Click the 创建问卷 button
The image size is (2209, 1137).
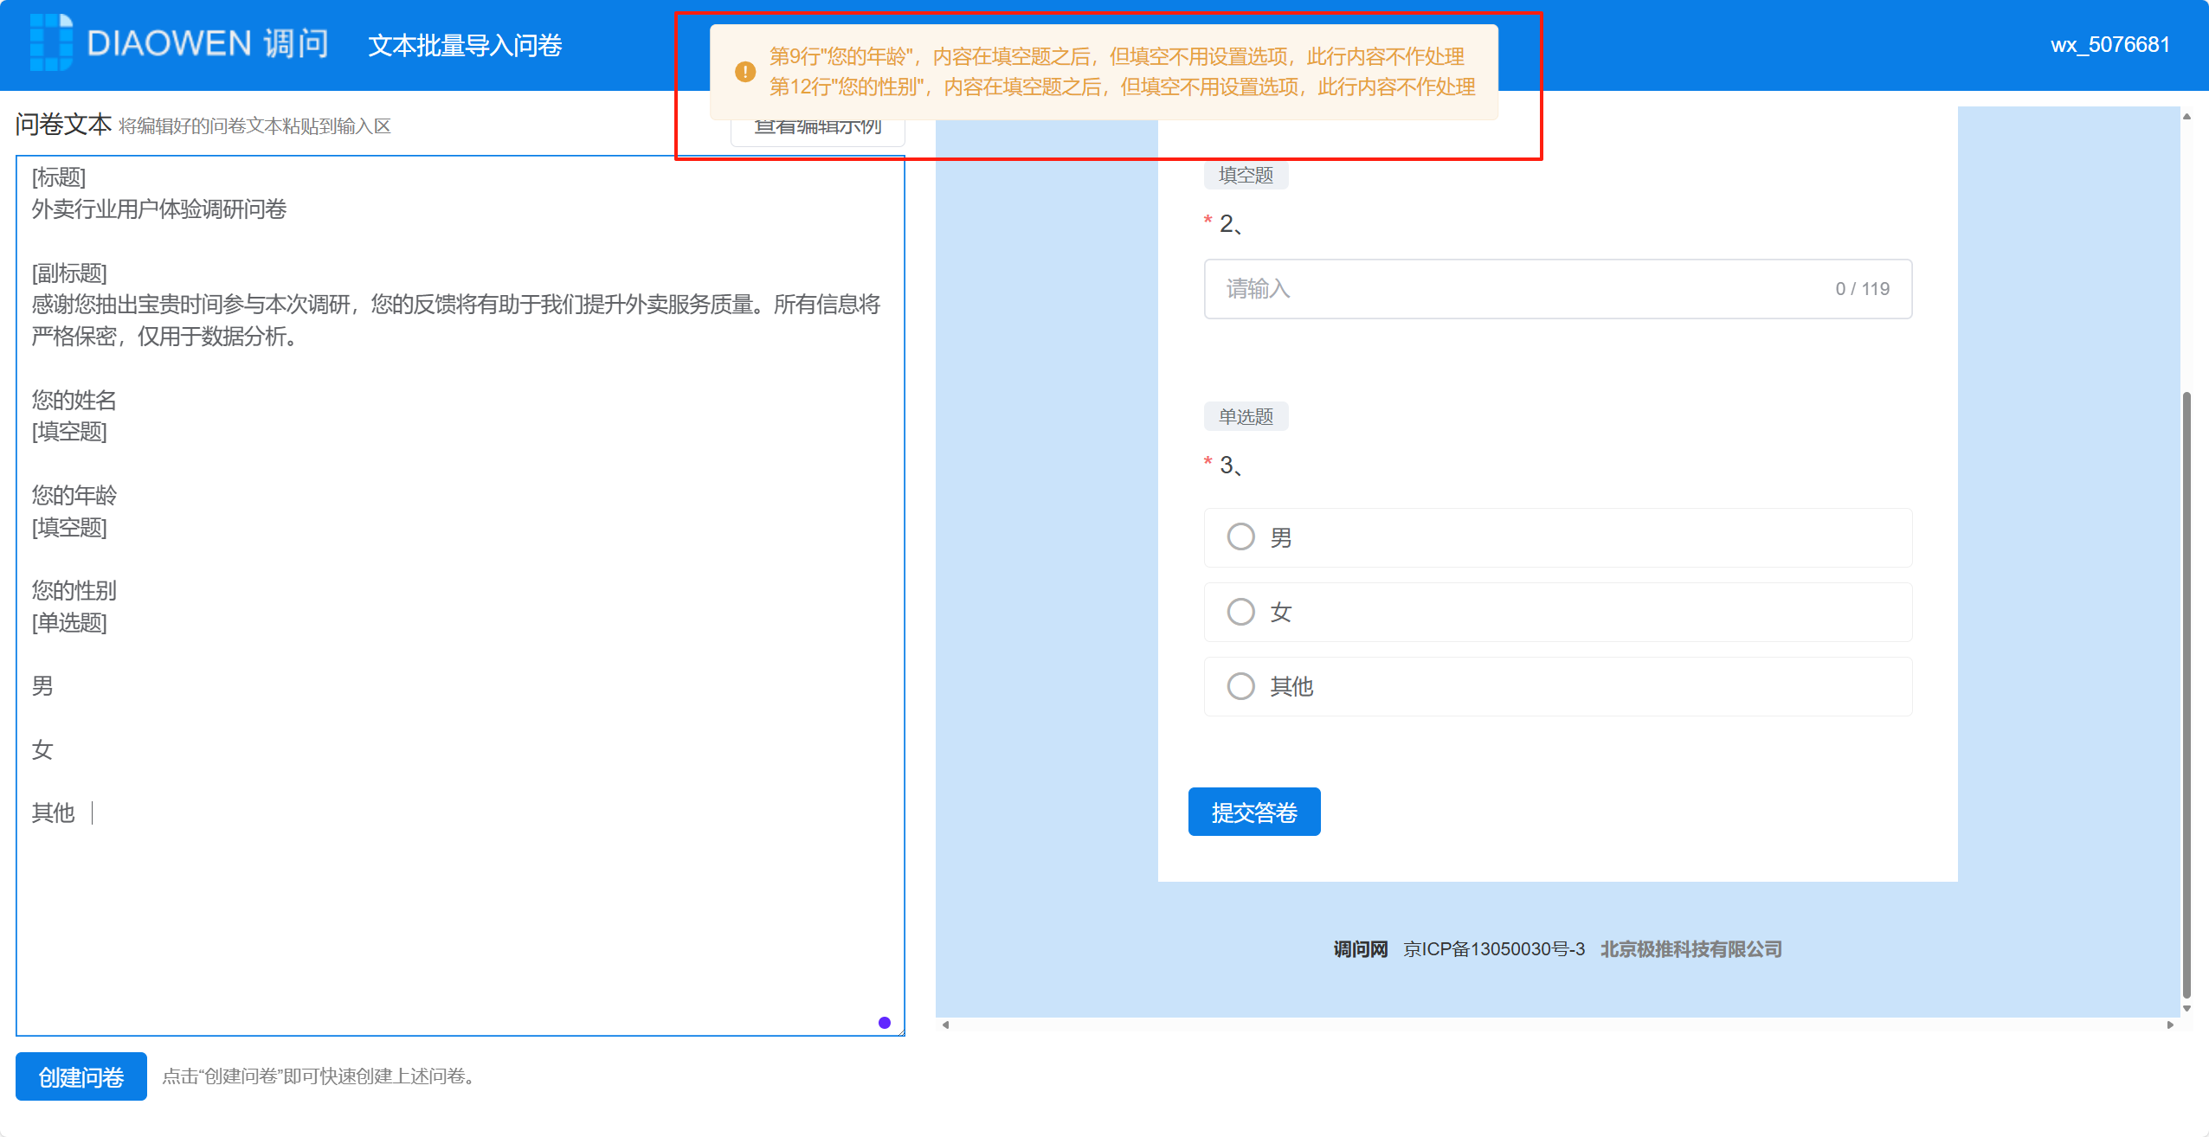81,1076
